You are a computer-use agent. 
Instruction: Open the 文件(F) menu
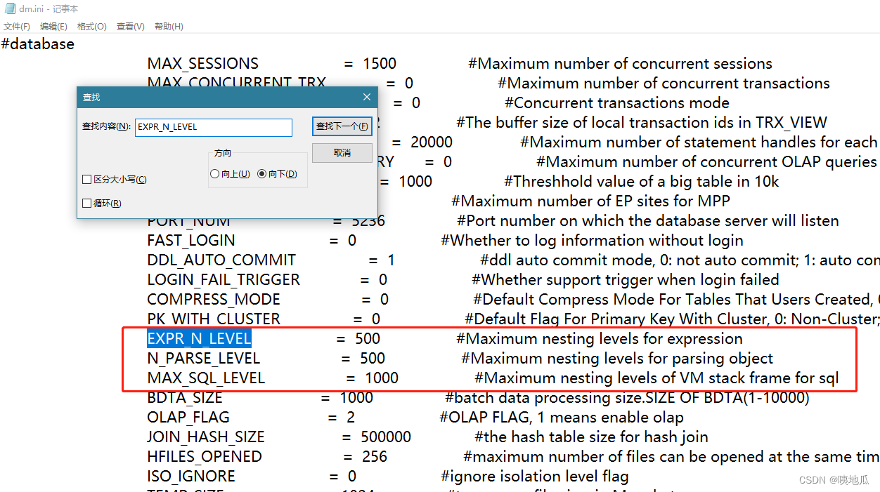click(17, 26)
